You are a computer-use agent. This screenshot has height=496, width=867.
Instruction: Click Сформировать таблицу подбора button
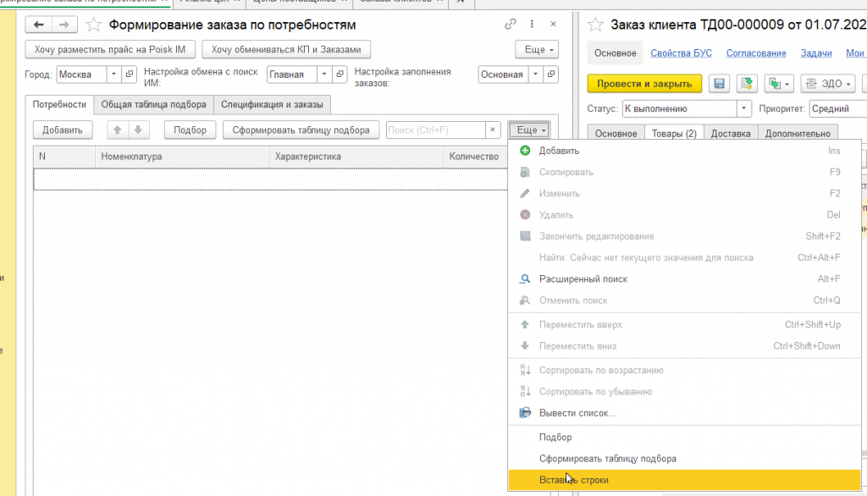pyautogui.click(x=301, y=130)
